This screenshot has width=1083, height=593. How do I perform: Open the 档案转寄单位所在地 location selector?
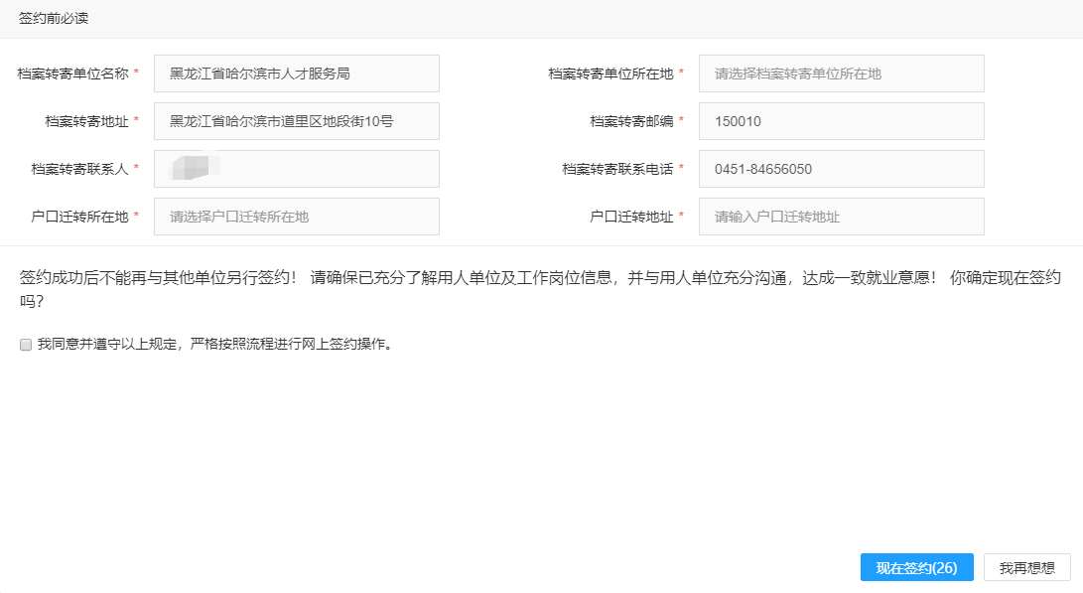tap(841, 74)
